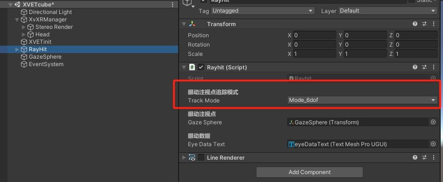Open Transform more options menu
Viewport: 443px width, 182px height.
coord(433,24)
